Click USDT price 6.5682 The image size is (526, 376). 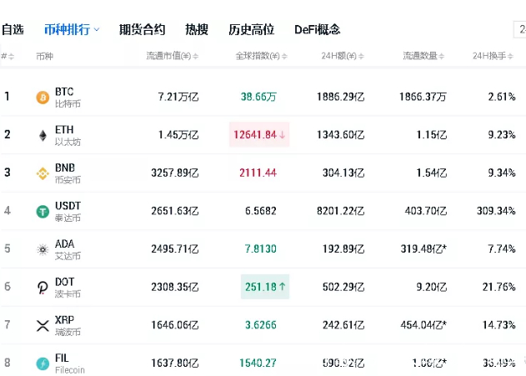(x=261, y=211)
